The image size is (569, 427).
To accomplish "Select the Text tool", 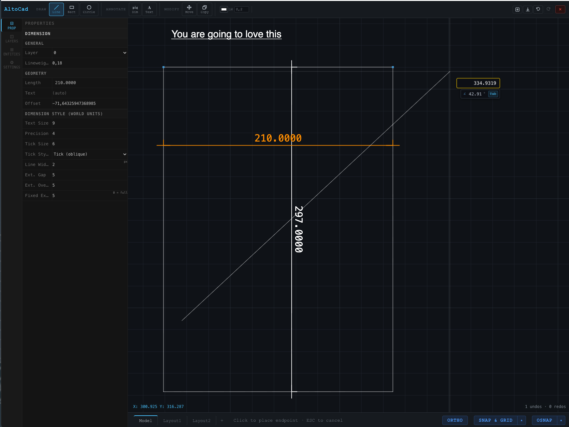I will [x=149, y=9].
